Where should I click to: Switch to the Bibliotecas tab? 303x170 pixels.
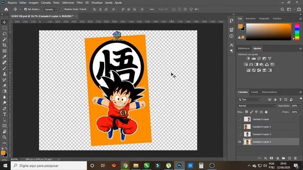(x=244, y=48)
